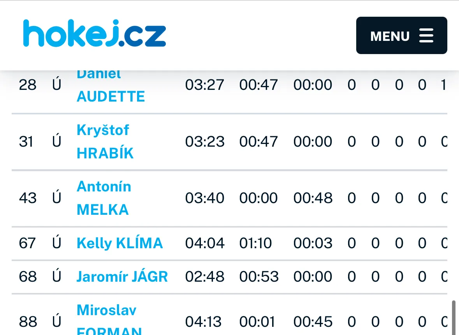Image resolution: width=459 pixels, height=335 pixels.
Task: Go to Kelly Klíma player profile
Action: pos(120,243)
